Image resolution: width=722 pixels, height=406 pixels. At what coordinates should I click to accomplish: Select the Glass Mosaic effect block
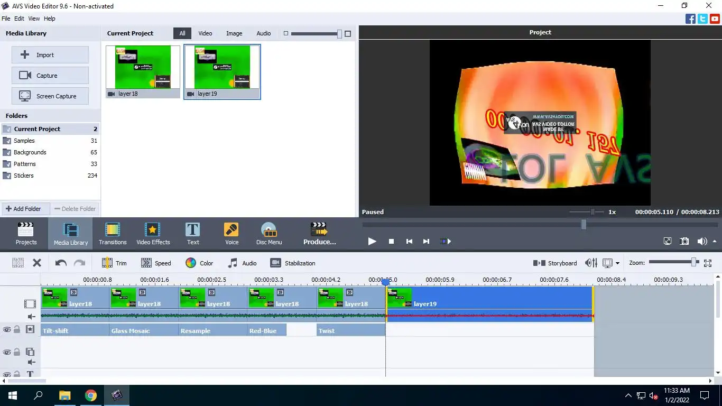click(144, 330)
